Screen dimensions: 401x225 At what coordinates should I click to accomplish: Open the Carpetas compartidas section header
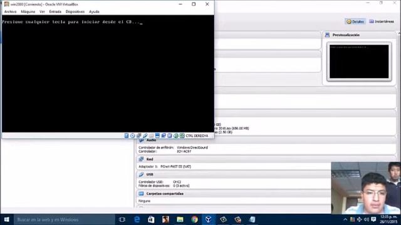(x=234, y=194)
